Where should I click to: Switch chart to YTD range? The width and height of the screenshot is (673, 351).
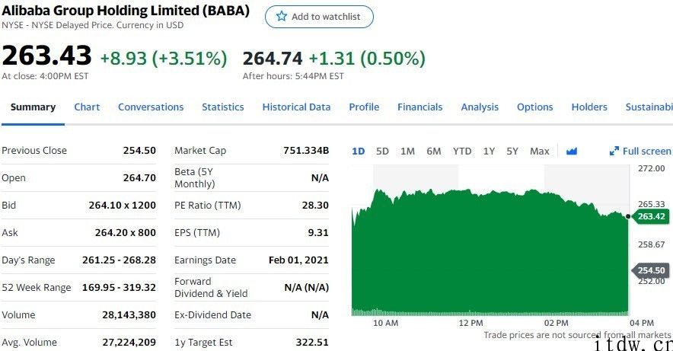(x=462, y=151)
